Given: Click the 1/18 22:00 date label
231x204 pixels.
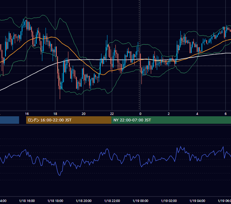Looking at the screenshot, I should click(x=112, y=201).
